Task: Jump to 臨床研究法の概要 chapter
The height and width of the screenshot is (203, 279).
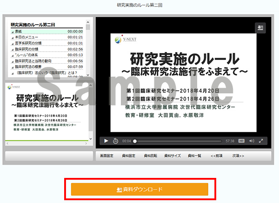Action: (x=32, y=67)
